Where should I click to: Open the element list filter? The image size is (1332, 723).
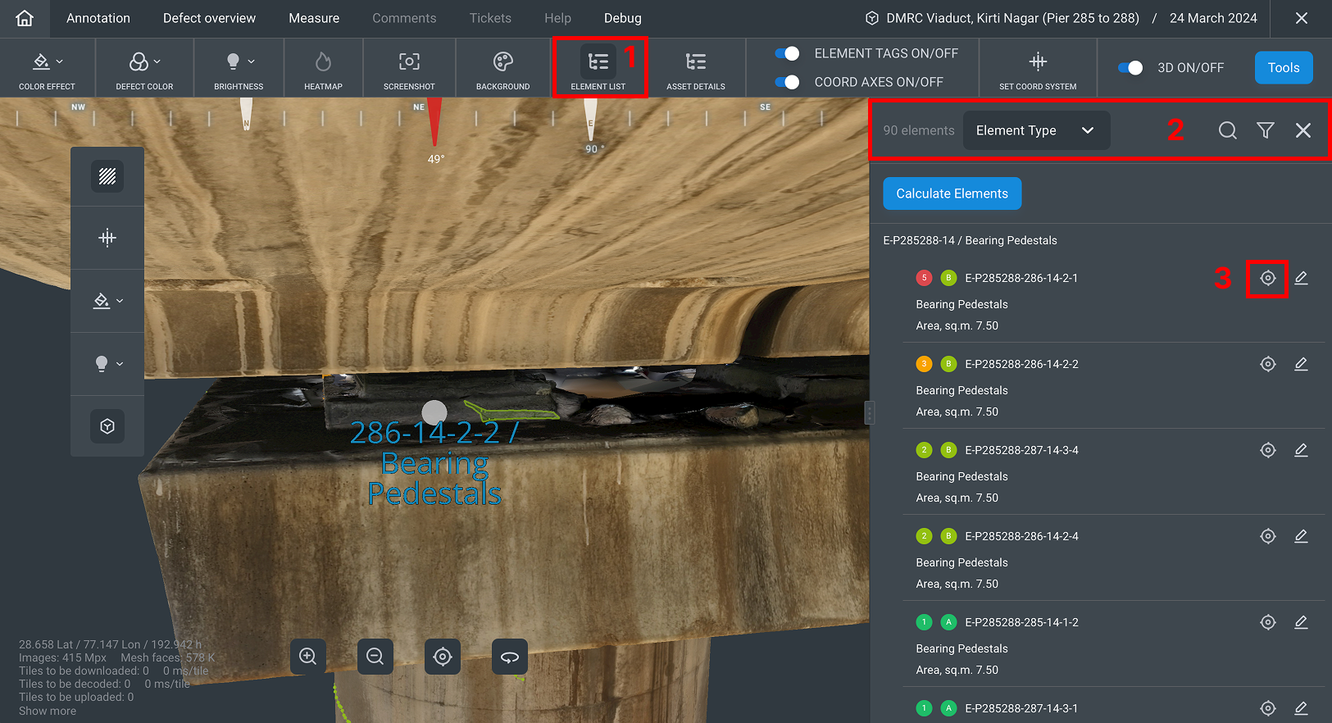click(x=1266, y=130)
